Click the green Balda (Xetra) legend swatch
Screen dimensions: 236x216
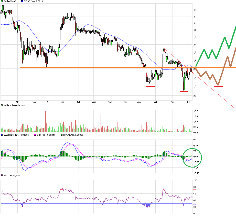[2, 1]
